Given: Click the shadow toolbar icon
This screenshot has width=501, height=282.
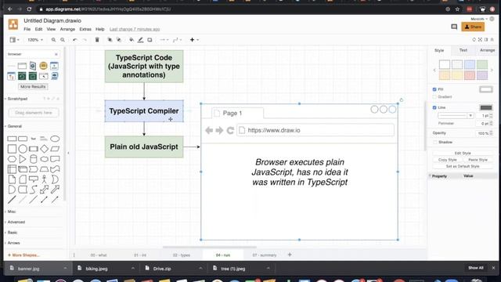Looking at the screenshot, I should coord(150,40).
